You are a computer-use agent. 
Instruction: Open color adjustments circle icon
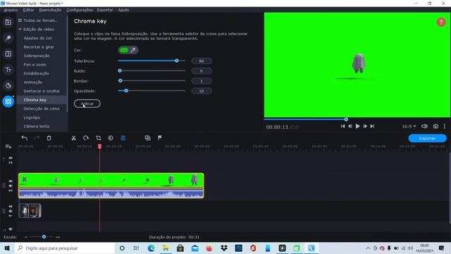[x=111, y=138]
